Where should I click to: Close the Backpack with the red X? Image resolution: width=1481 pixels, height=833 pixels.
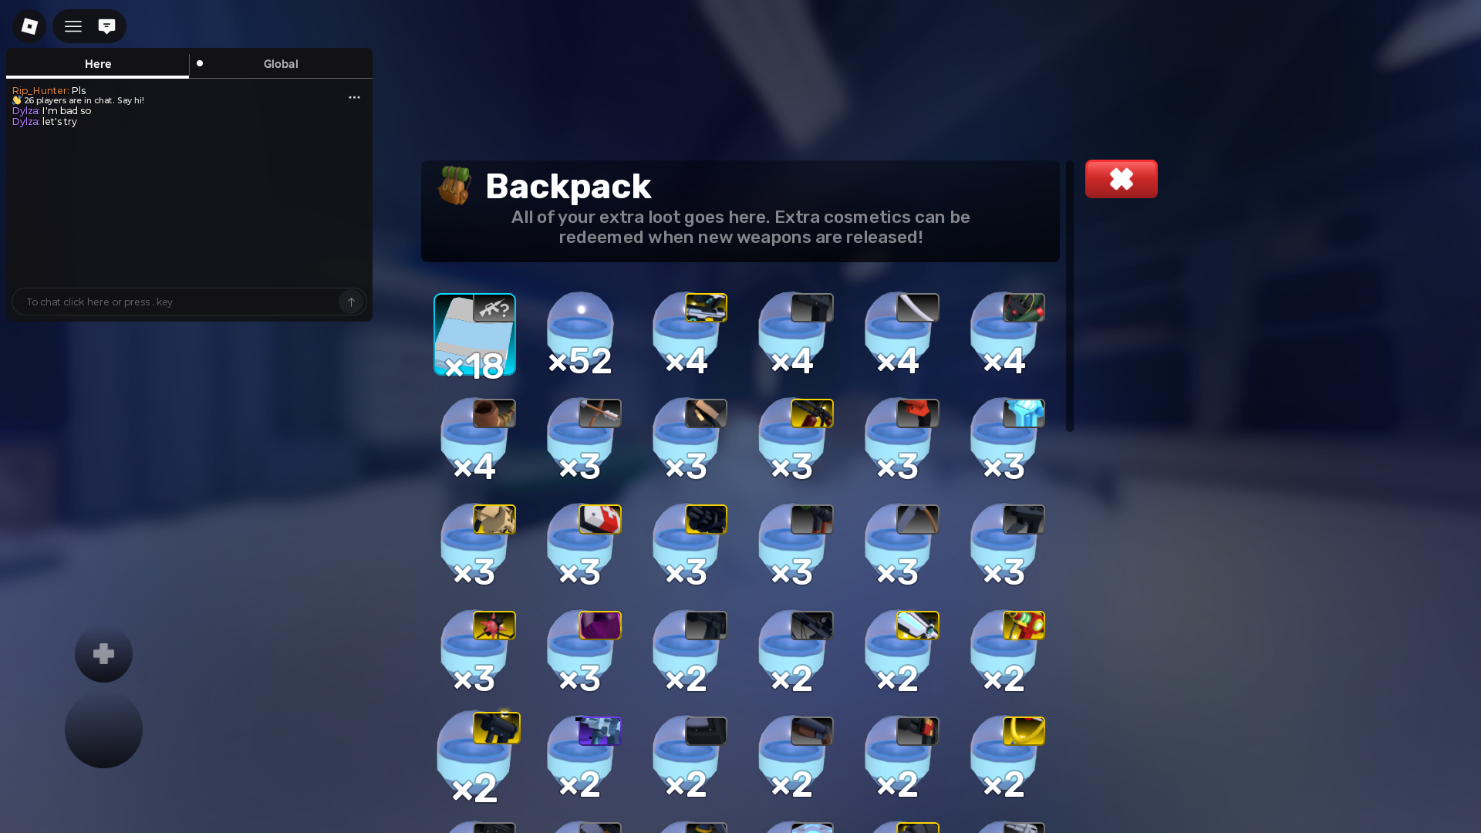tap(1121, 179)
